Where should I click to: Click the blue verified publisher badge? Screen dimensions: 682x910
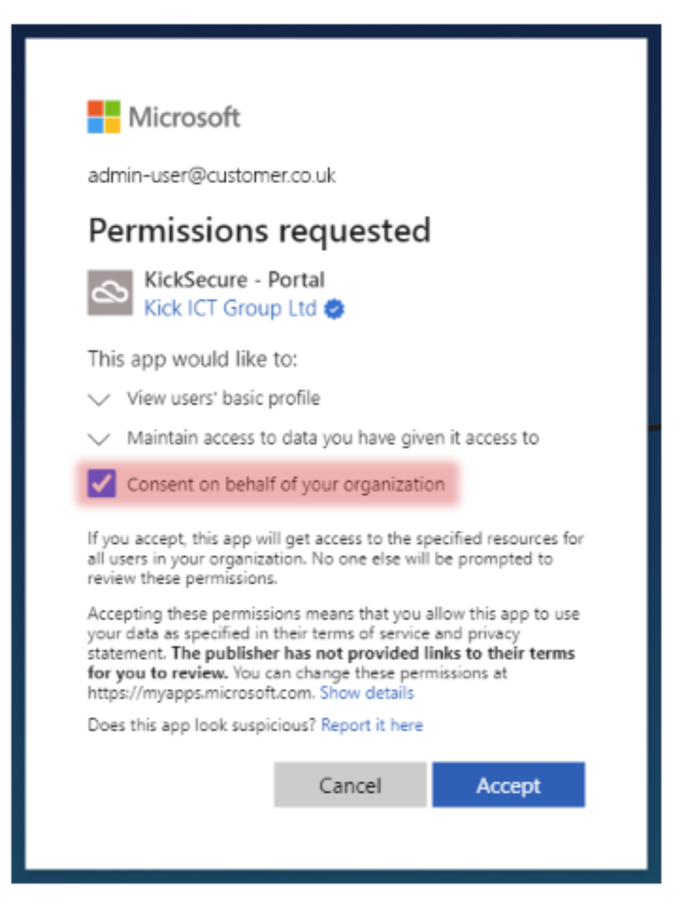coord(334,309)
